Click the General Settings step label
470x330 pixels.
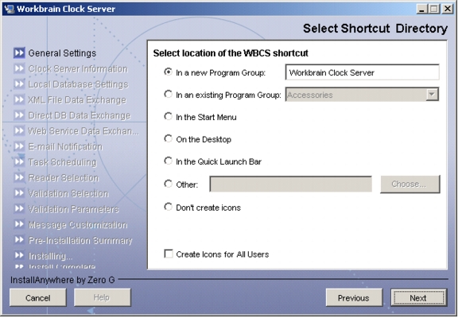tap(62, 53)
